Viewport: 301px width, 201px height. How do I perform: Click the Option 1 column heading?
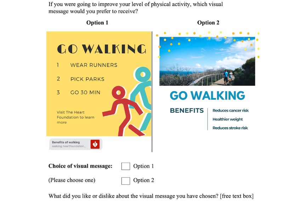click(x=97, y=23)
